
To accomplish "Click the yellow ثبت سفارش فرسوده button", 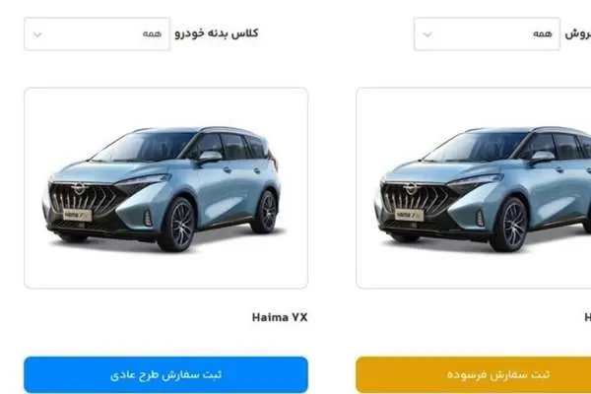I will [x=474, y=374].
